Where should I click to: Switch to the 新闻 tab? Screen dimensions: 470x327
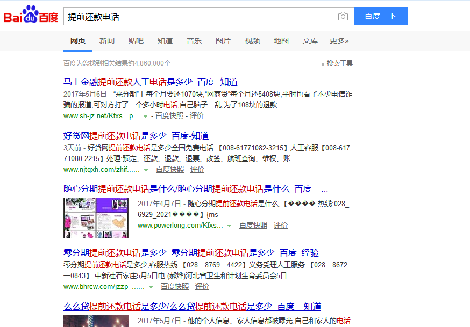pyautogui.click(x=107, y=41)
